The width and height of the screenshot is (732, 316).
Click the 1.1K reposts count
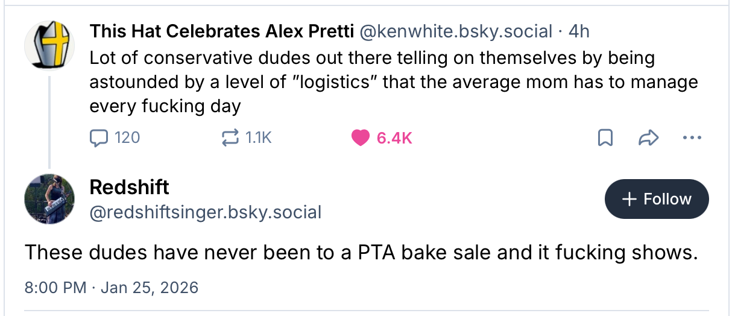pos(259,138)
